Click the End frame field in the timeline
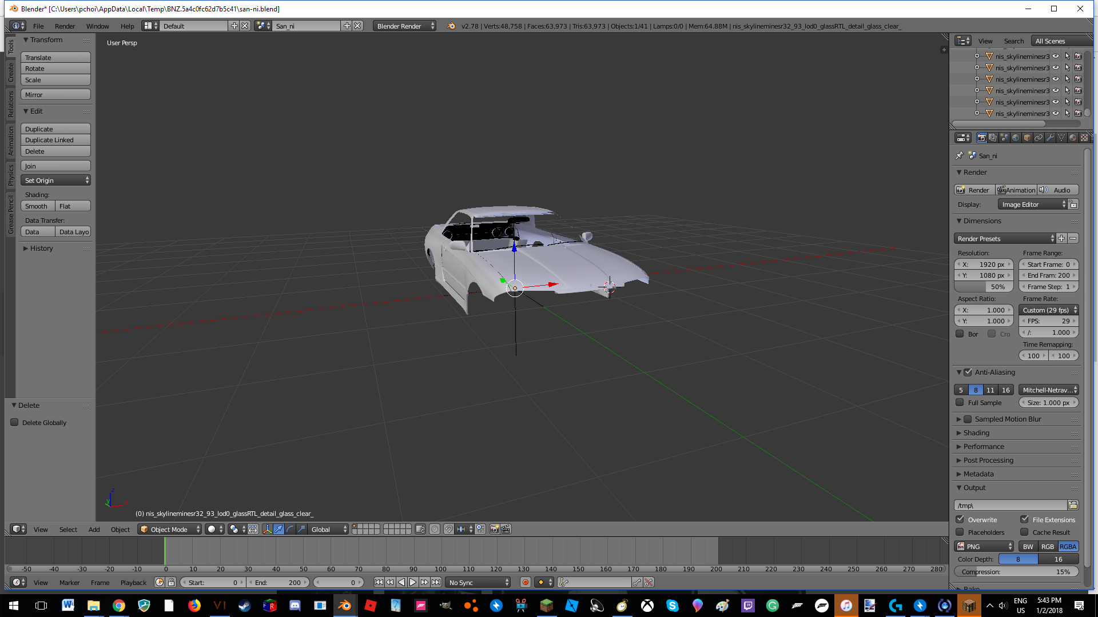1098x617 pixels. point(279,583)
